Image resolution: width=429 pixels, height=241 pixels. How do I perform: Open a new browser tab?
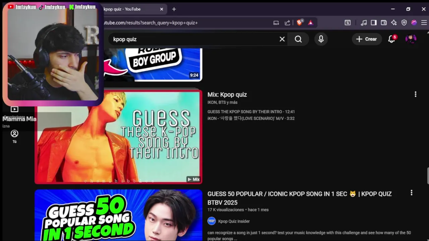click(x=174, y=9)
